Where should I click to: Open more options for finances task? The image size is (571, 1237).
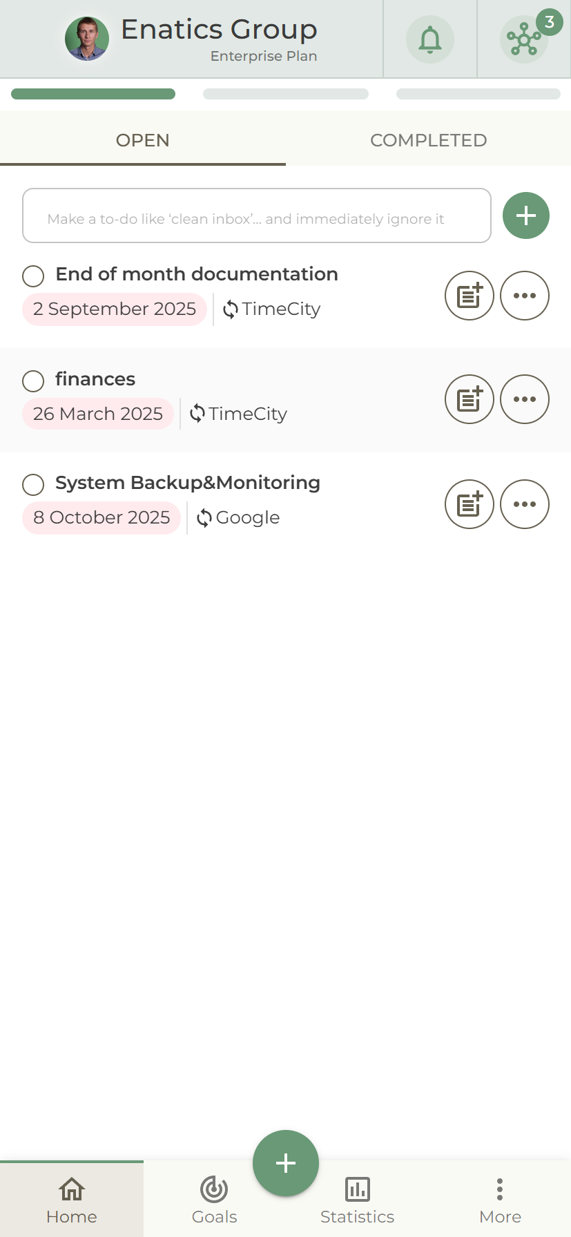coord(525,399)
